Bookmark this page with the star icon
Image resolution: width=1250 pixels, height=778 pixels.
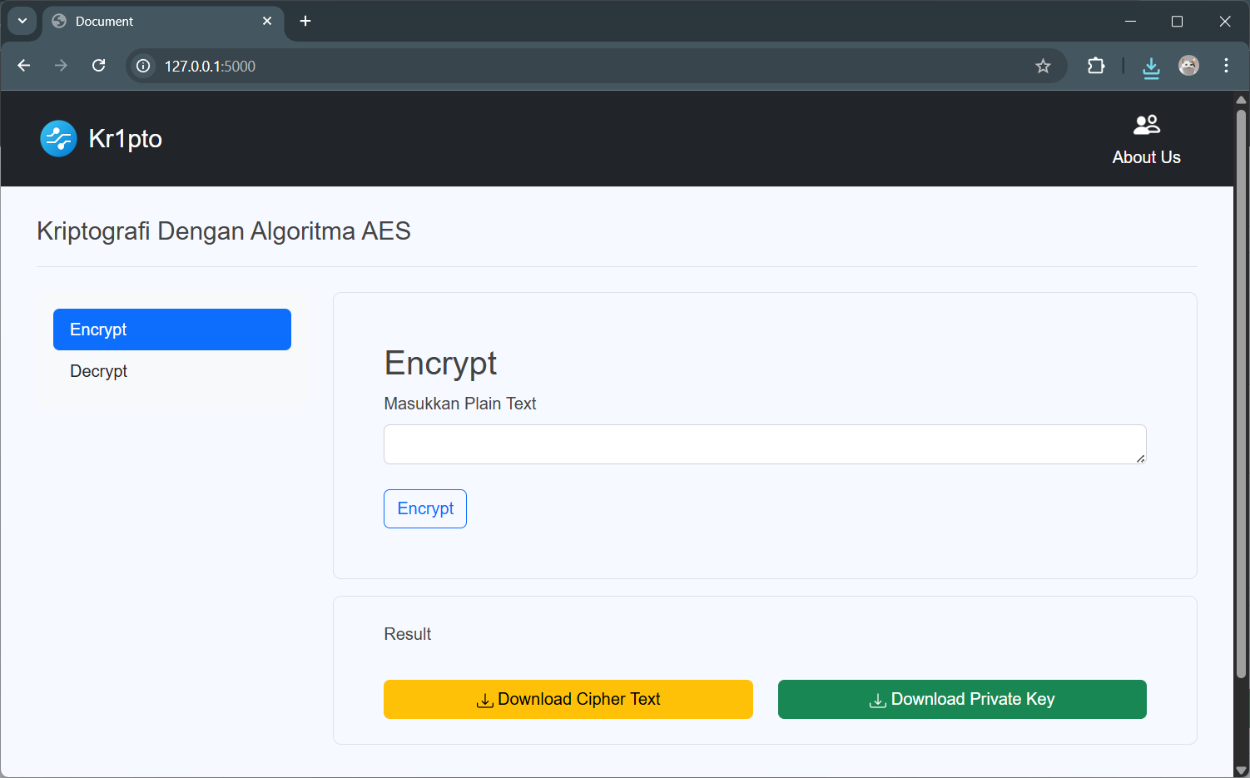coord(1043,67)
